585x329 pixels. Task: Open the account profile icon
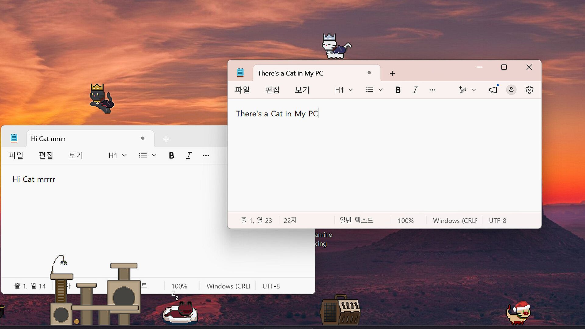pyautogui.click(x=511, y=90)
